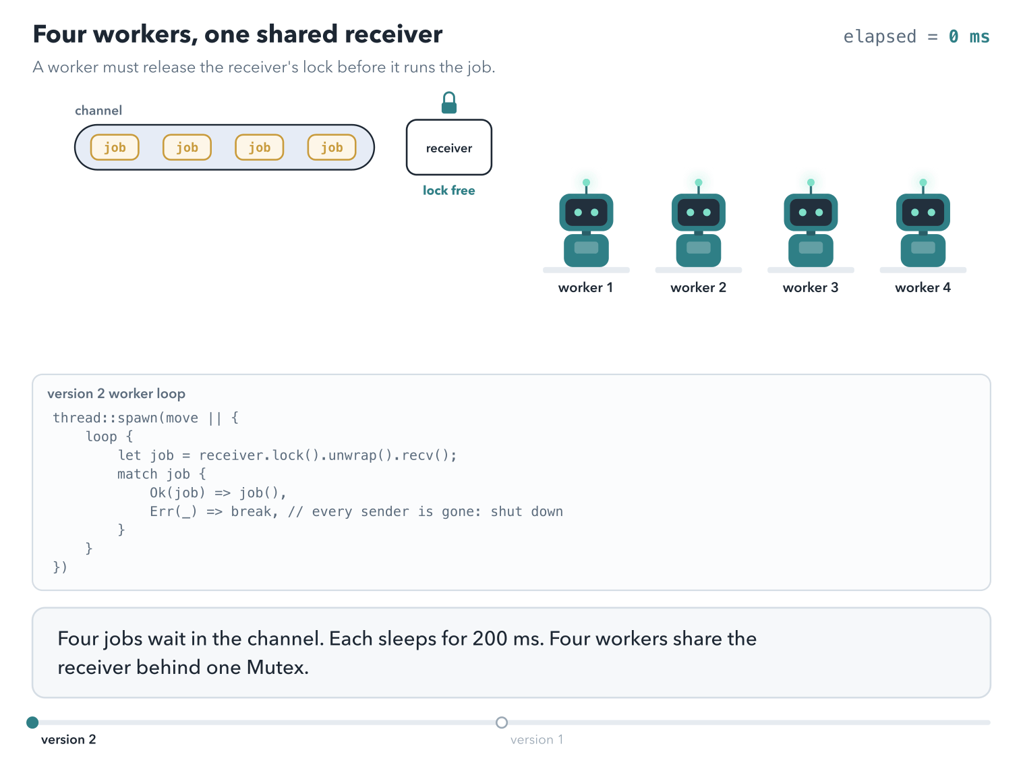The height and width of the screenshot is (765, 1023).
Task: Click the "Four jobs wait in the channel" caption
Action: 407,653
